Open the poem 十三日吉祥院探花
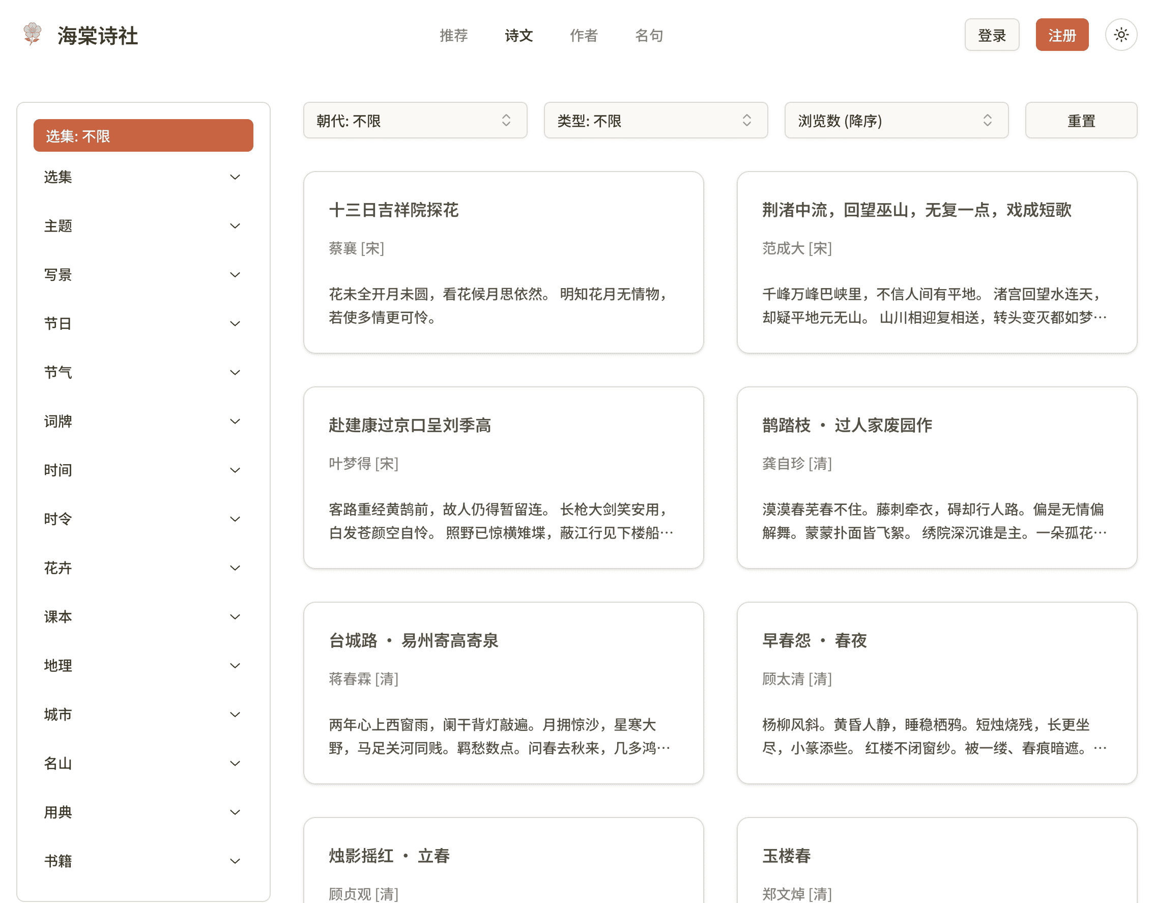The width and height of the screenshot is (1154, 903). pos(393,210)
